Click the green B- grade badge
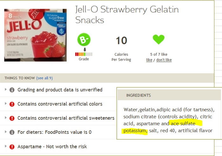Image resolution: width=222 pixels, height=156 pixels. click(84, 40)
